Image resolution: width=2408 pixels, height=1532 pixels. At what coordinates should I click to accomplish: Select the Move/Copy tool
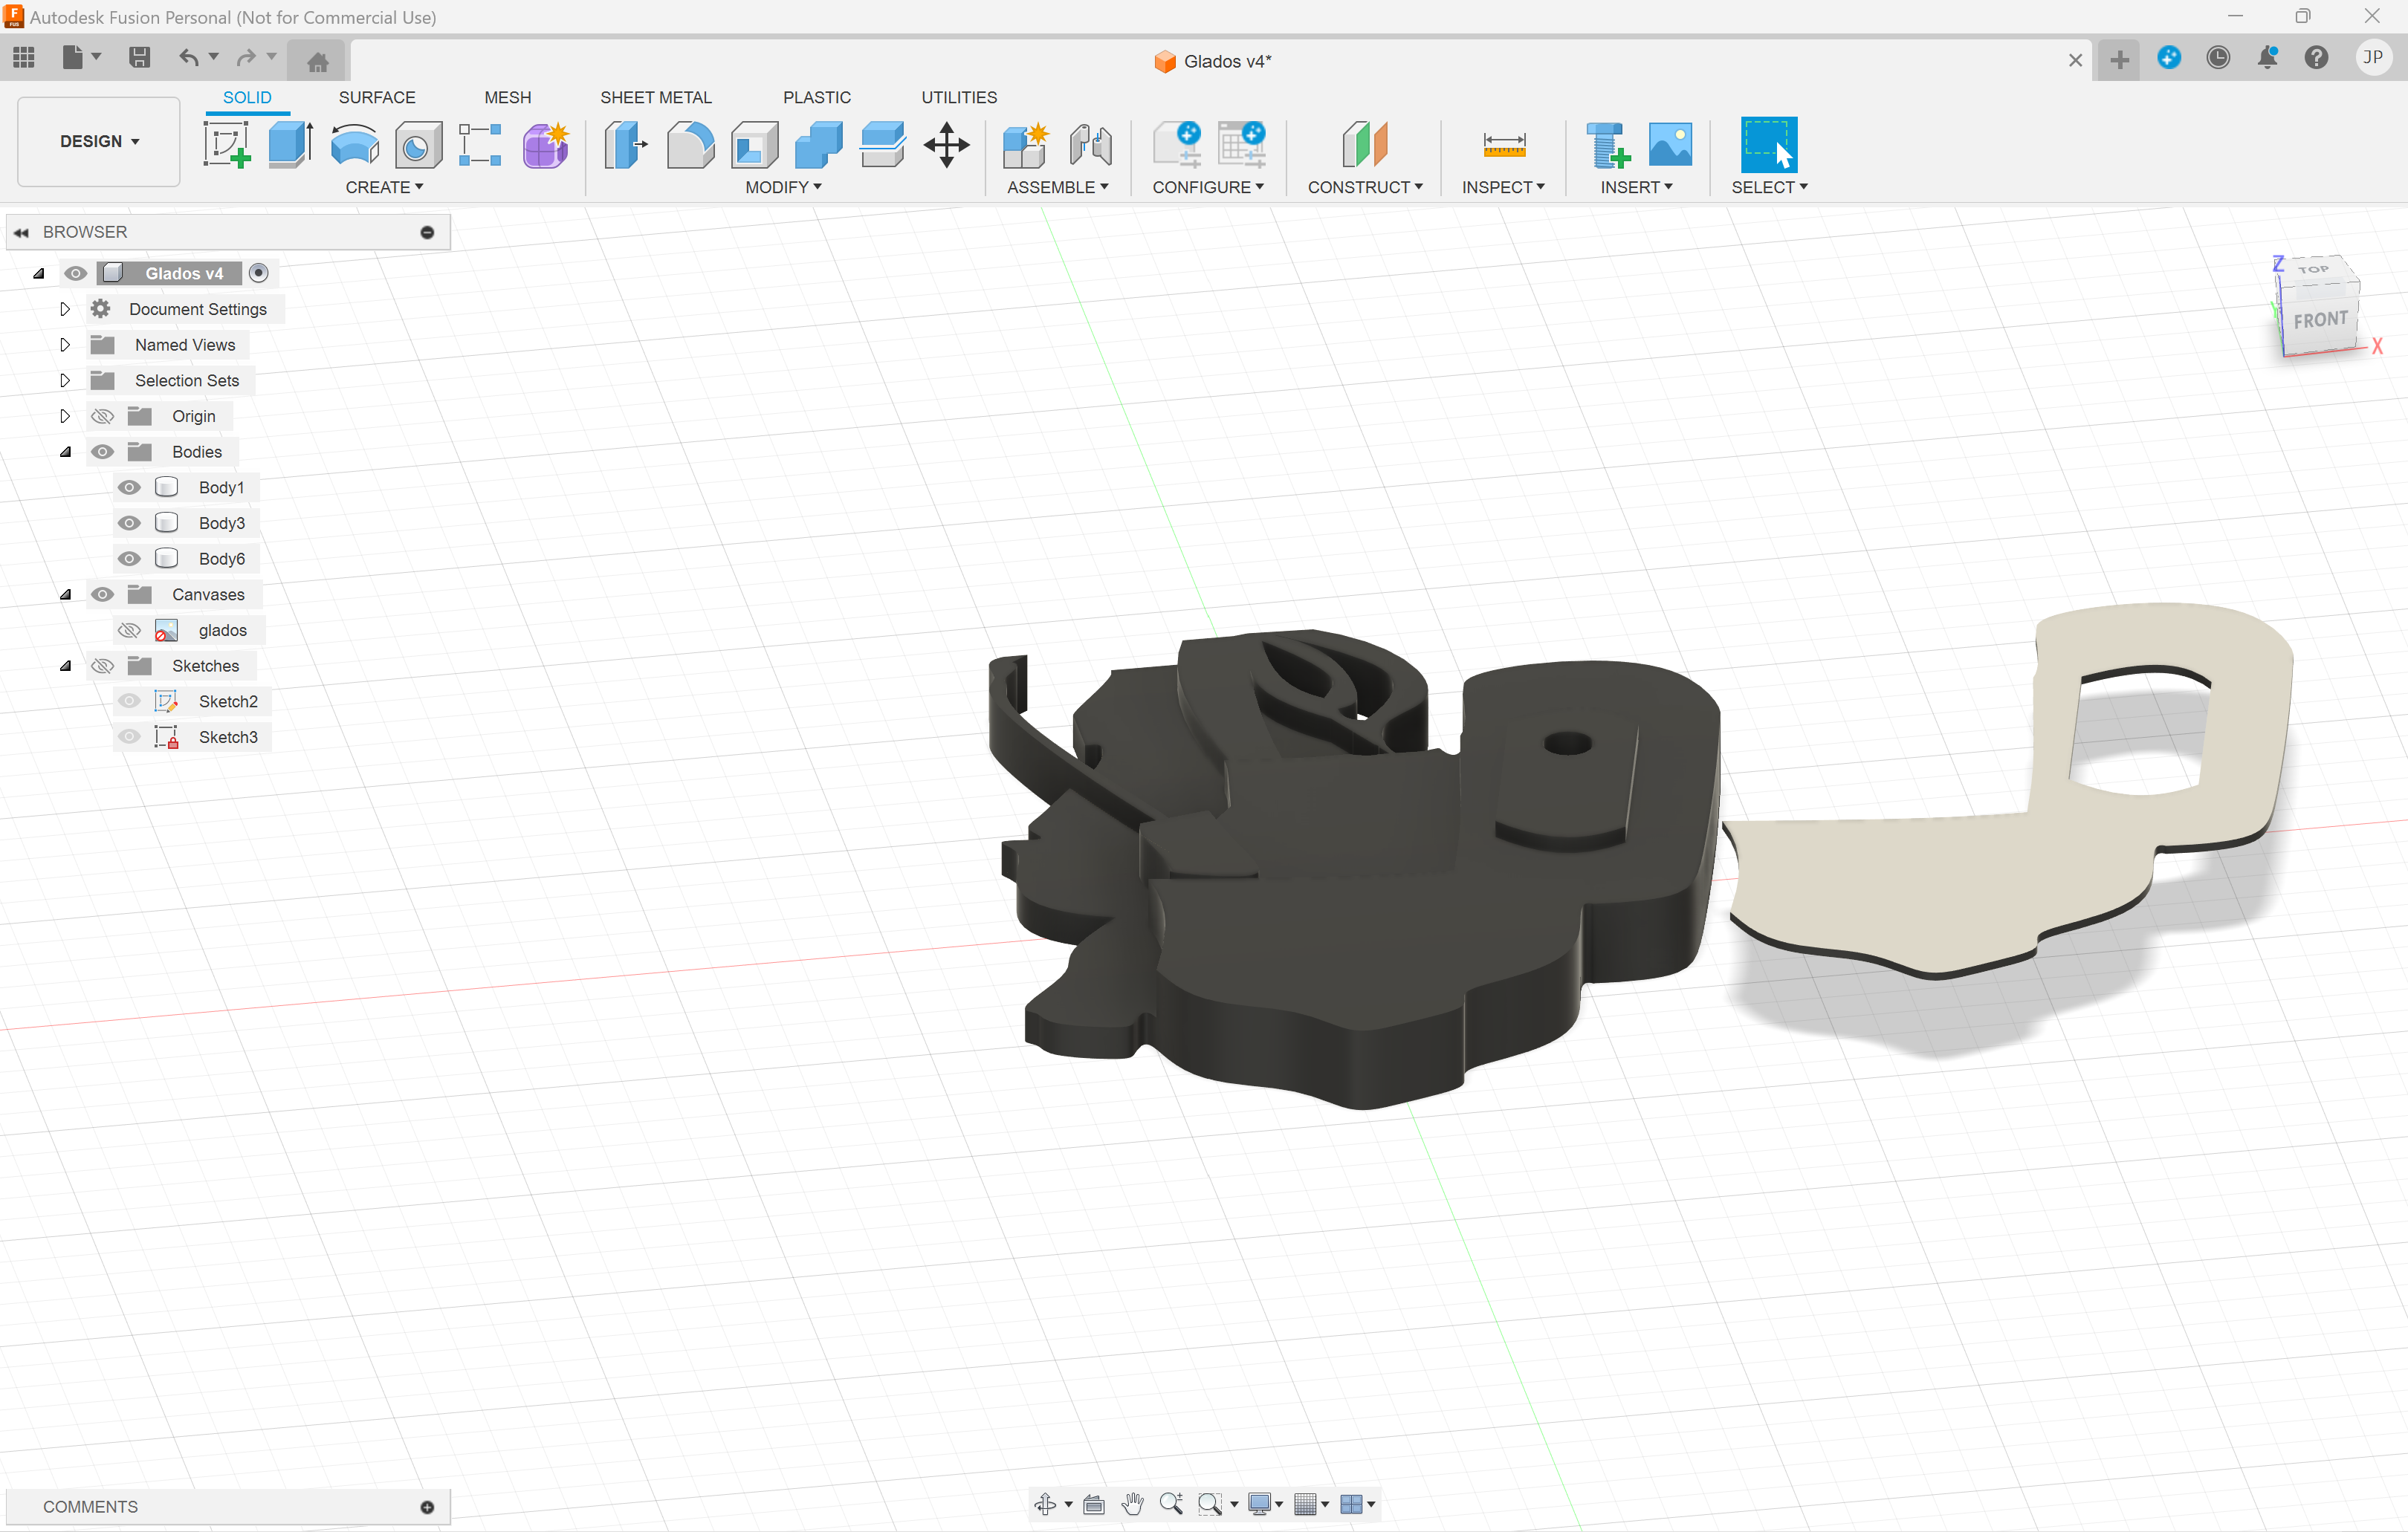tap(946, 145)
